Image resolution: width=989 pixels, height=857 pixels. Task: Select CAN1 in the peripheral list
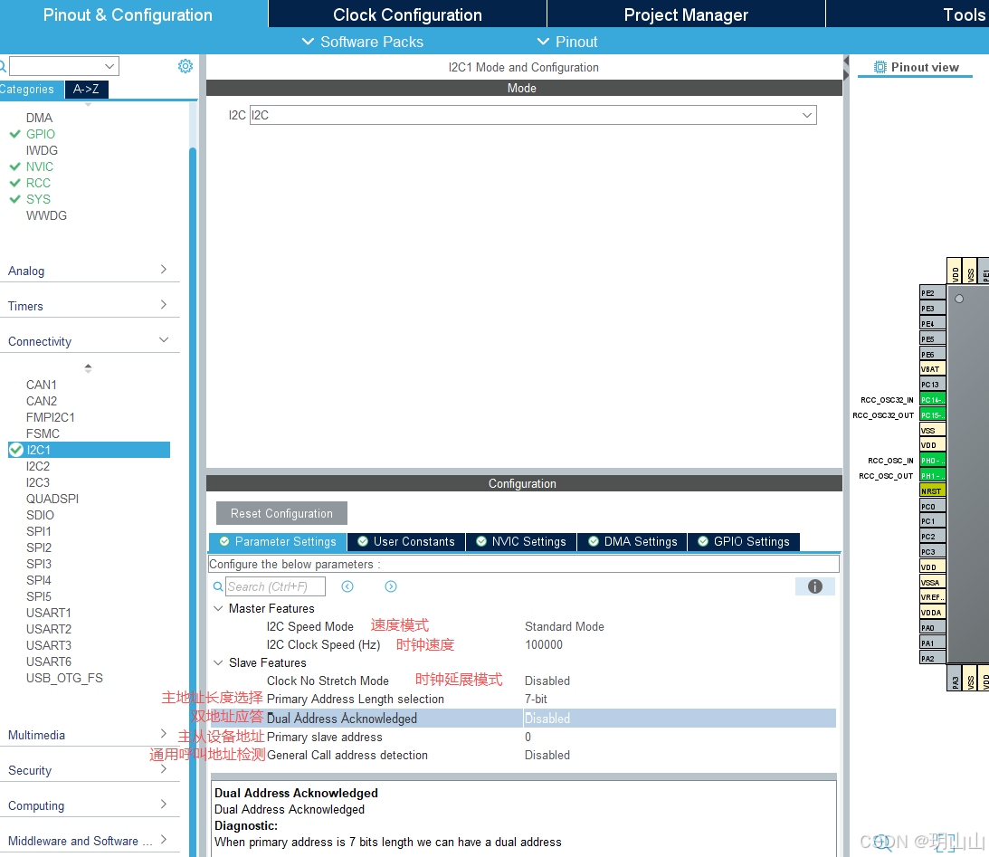click(41, 385)
